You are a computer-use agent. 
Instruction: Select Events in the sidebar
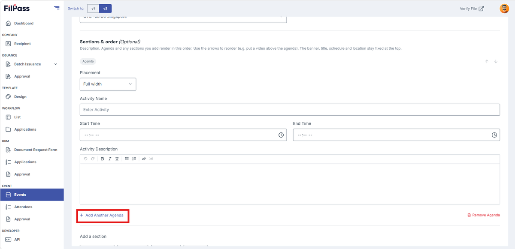32,195
